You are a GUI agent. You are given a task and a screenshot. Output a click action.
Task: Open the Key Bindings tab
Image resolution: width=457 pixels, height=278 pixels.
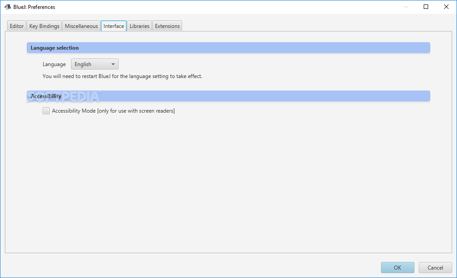44,26
